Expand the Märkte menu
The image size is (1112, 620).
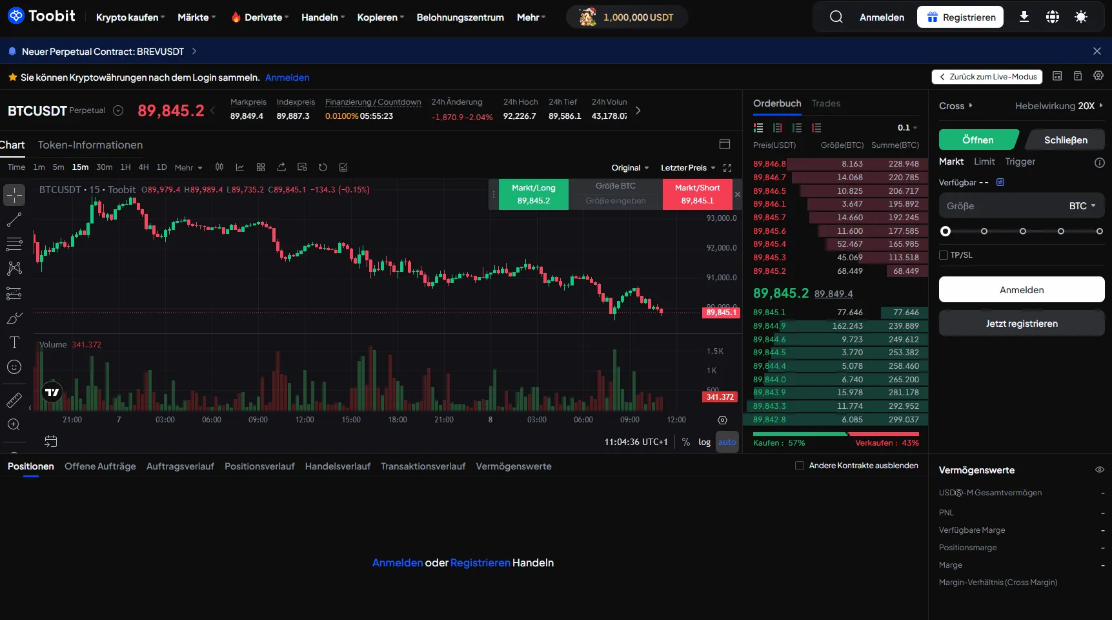point(197,17)
